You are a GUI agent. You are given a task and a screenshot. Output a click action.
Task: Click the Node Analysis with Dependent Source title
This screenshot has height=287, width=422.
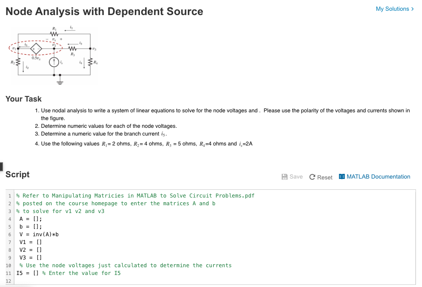[x=103, y=12]
